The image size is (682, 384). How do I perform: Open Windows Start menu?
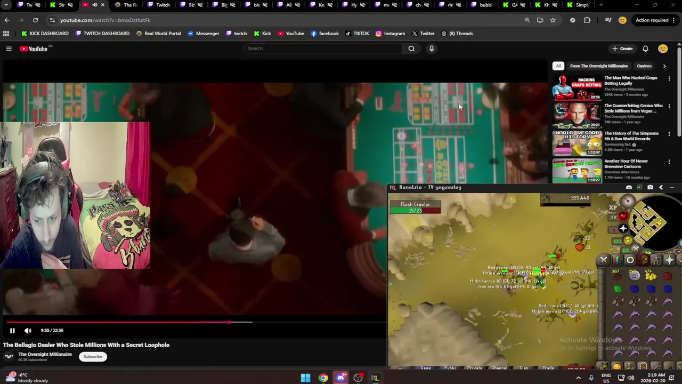(305, 378)
